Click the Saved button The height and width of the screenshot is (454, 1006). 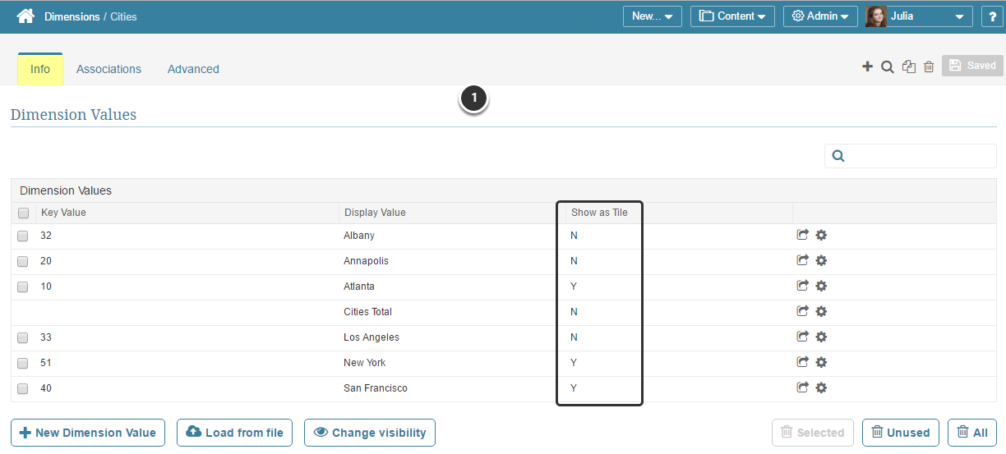coord(972,66)
